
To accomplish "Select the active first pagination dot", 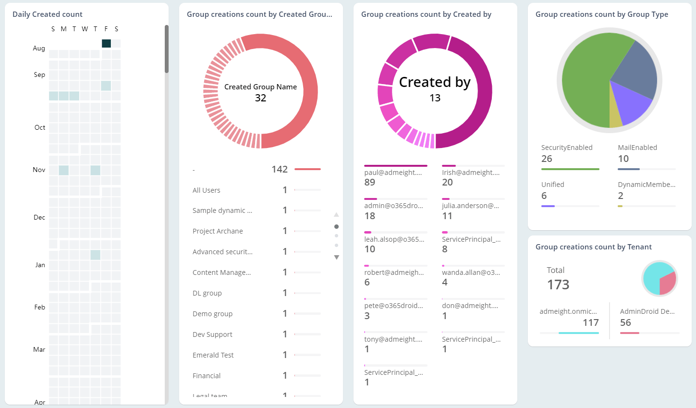I will coord(336,226).
